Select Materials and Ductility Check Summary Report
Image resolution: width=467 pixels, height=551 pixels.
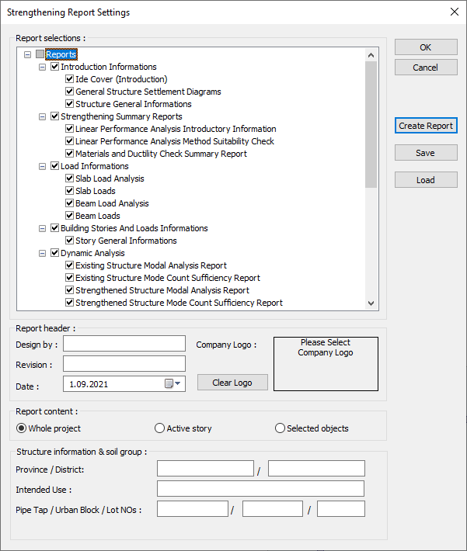pos(161,154)
